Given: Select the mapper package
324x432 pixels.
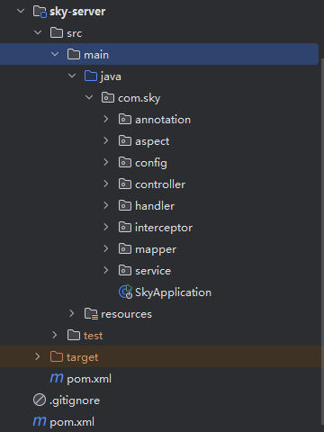Looking at the screenshot, I should pos(156,249).
